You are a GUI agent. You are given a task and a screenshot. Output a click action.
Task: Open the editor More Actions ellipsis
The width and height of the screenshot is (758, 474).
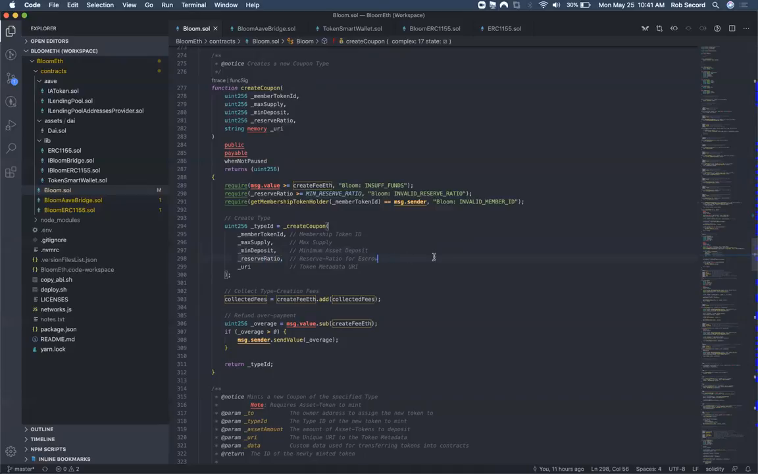[x=746, y=28]
